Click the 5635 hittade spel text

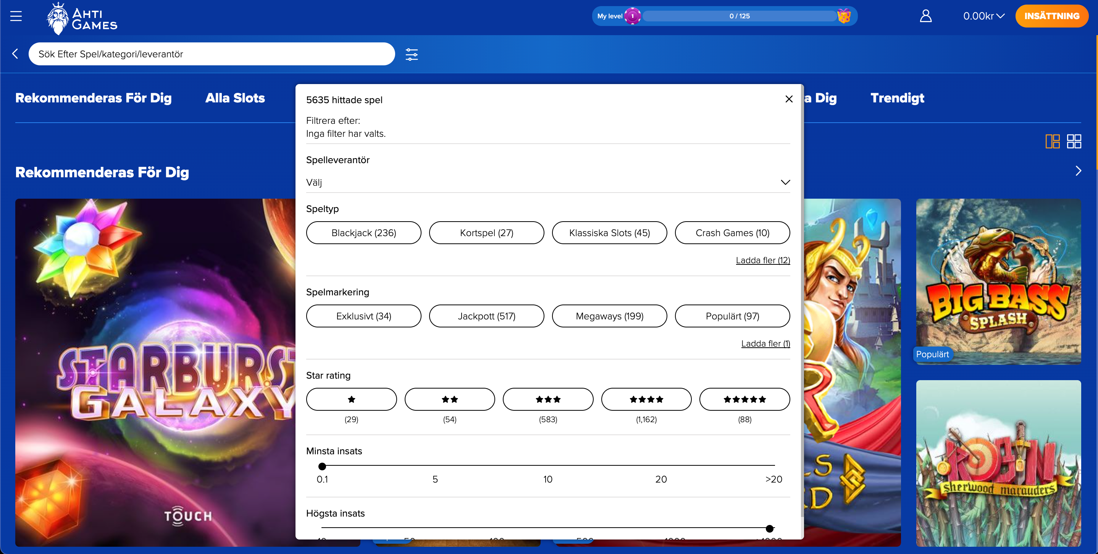tap(344, 100)
